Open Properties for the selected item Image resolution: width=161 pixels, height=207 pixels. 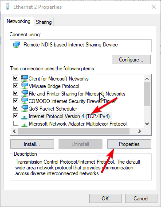[x=129, y=144]
